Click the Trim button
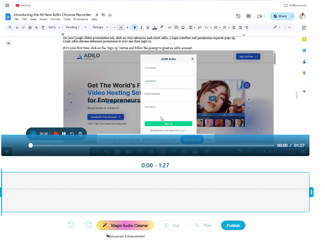This screenshot has height=245, width=325. coord(203,225)
